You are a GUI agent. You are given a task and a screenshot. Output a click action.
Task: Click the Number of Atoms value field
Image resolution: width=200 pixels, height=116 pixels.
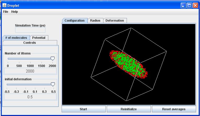(x=30, y=71)
